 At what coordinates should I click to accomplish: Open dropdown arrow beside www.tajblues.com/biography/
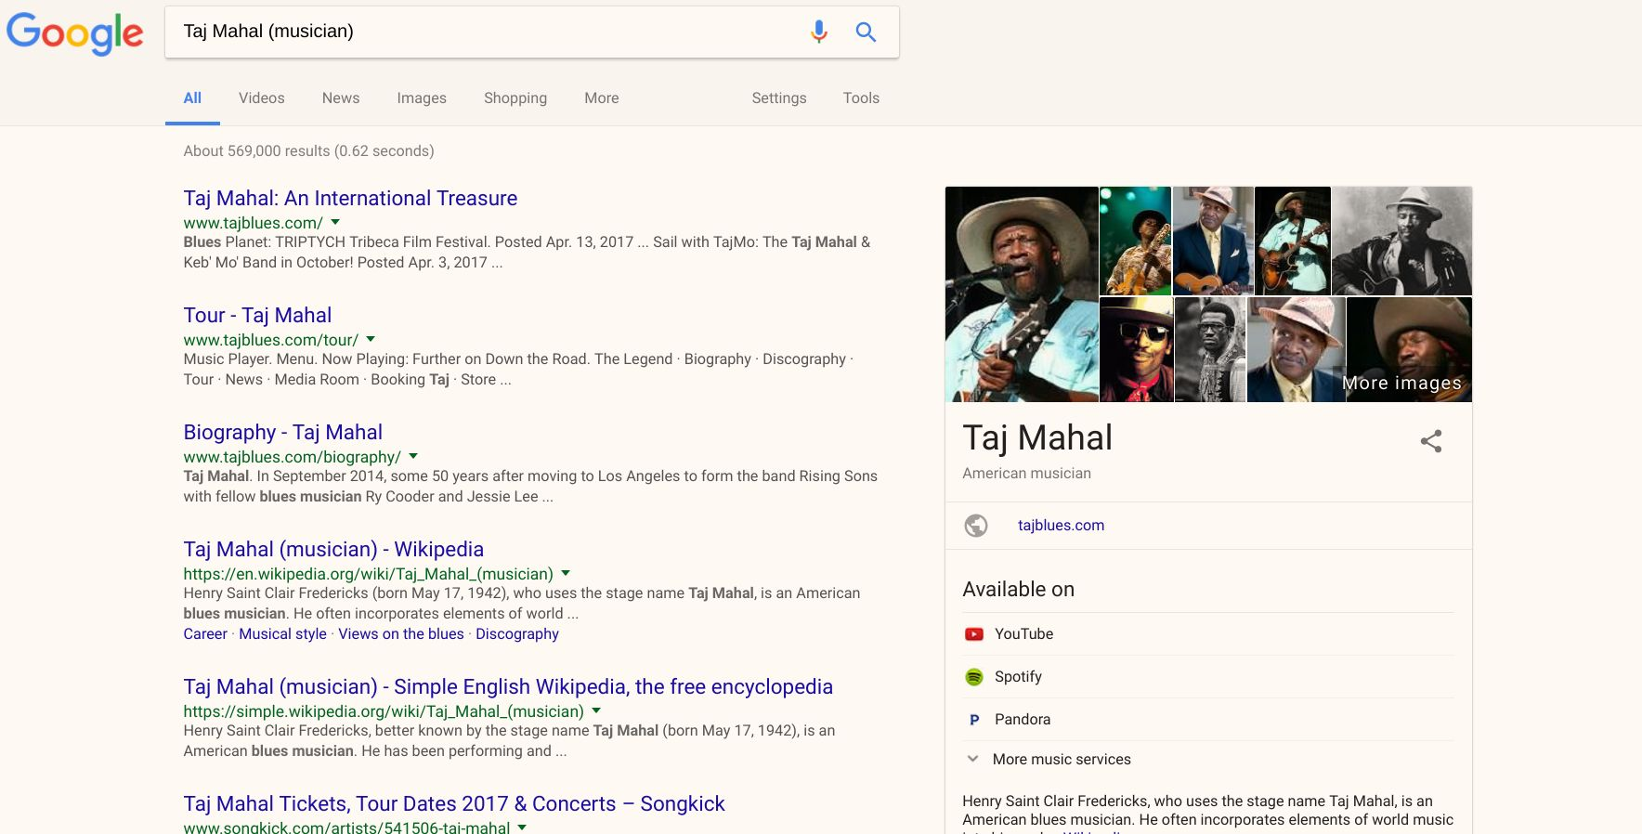click(413, 457)
